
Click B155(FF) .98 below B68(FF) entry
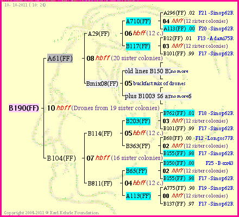tap(179, 154)
